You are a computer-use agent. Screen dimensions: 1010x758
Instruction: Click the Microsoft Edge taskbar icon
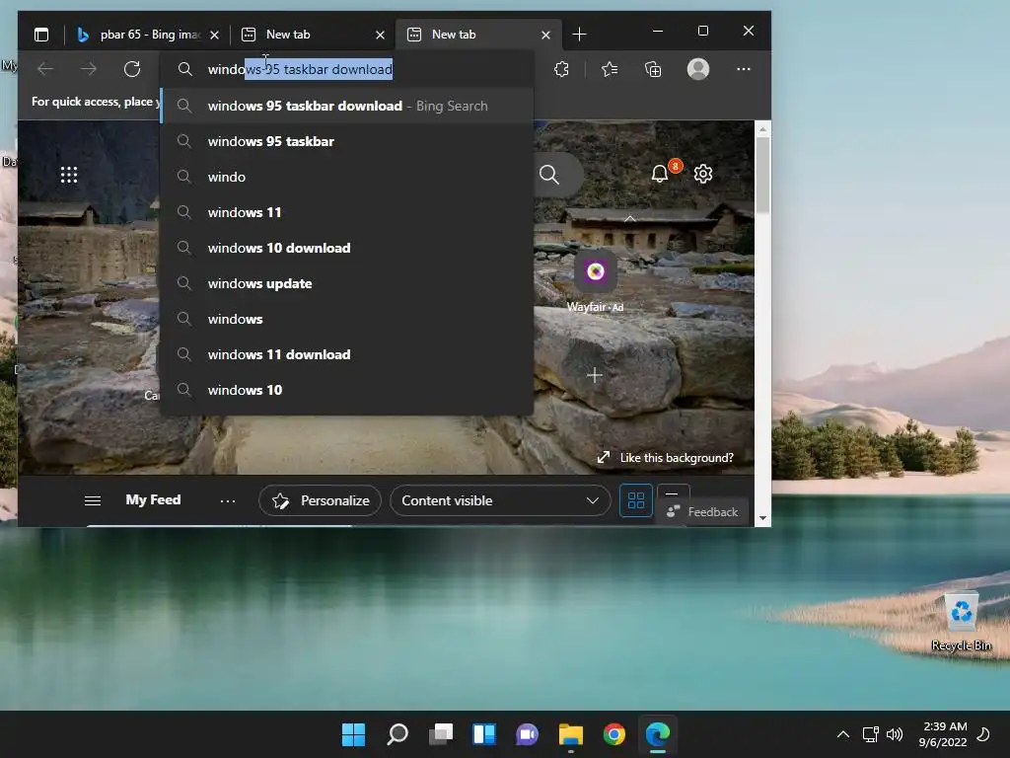coord(658,734)
